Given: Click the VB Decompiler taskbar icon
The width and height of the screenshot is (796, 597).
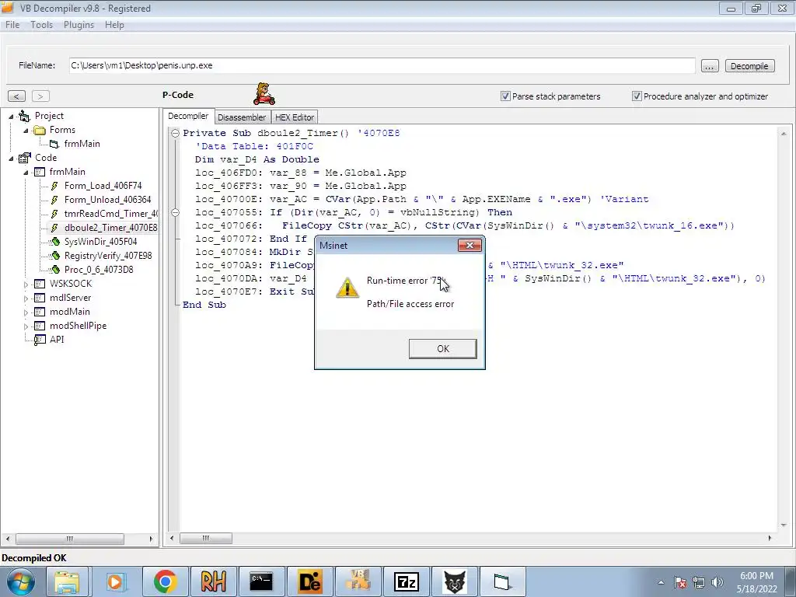Looking at the screenshot, I should (x=358, y=581).
